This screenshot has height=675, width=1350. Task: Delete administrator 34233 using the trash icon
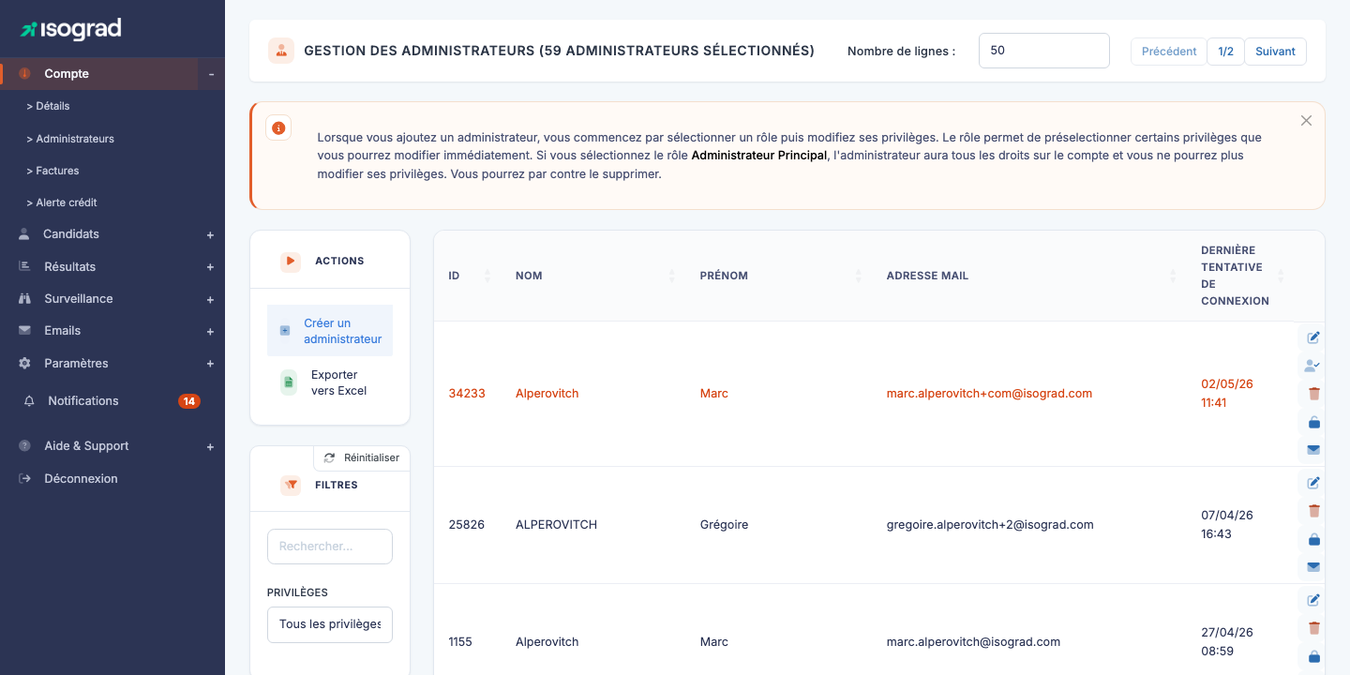click(x=1313, y=394)
